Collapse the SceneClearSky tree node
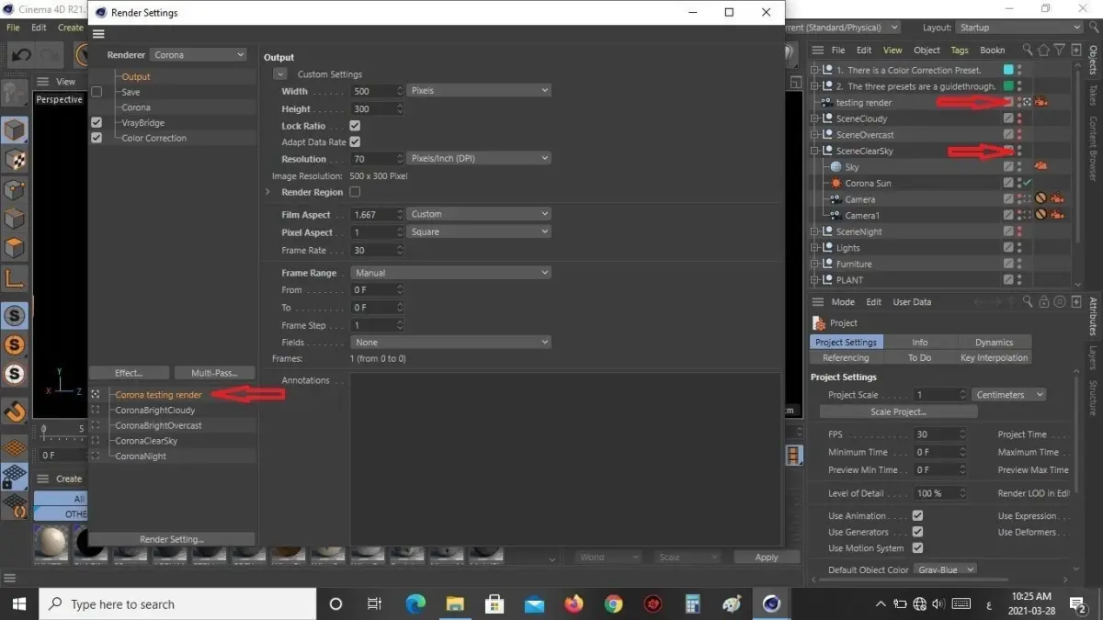The height and width of the screenshot is (620, 1103). (815, 151)
